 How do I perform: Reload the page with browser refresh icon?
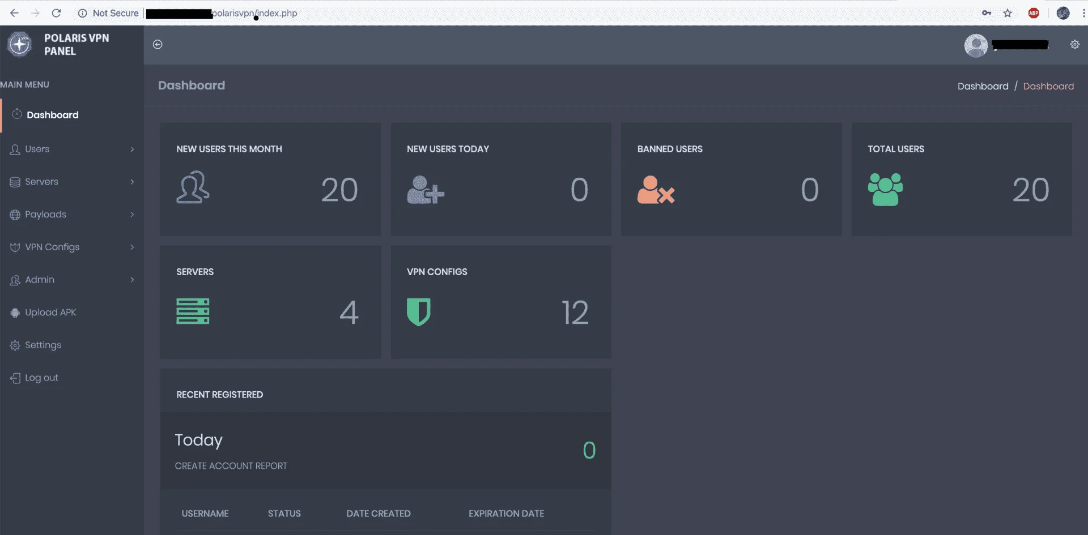coord(56,13)
